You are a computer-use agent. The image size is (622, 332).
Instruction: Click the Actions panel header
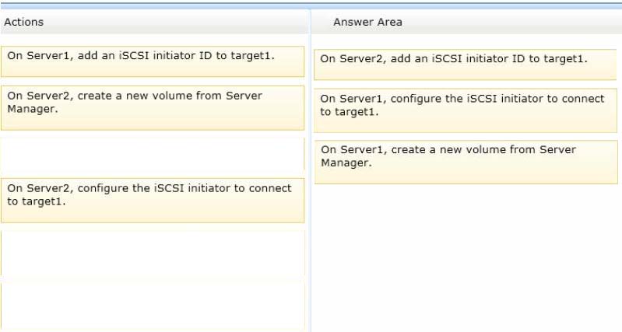click(x=154, y=22)
